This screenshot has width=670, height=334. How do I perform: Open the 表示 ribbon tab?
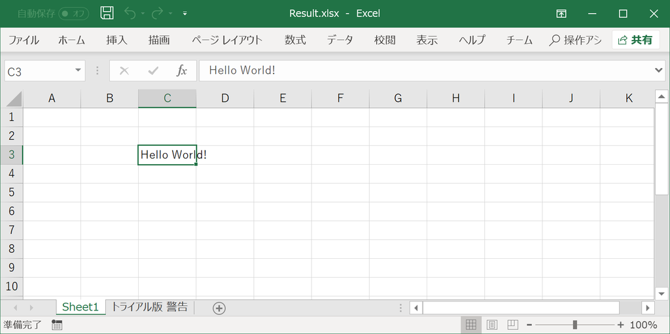pos(427,40)
